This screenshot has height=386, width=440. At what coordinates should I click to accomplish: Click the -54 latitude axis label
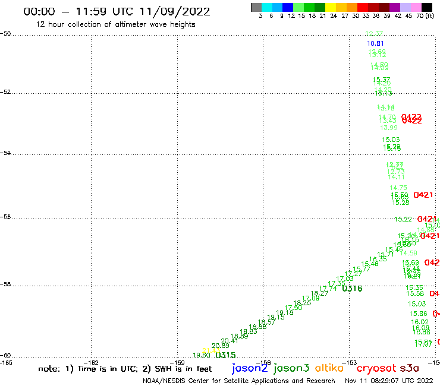(x=5, y=153)
